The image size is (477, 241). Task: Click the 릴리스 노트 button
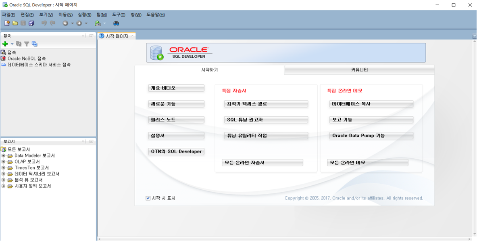176,120
